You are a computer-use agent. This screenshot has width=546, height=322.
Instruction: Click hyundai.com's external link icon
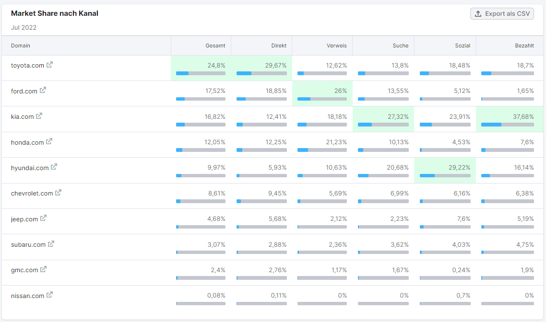[54, 167]
